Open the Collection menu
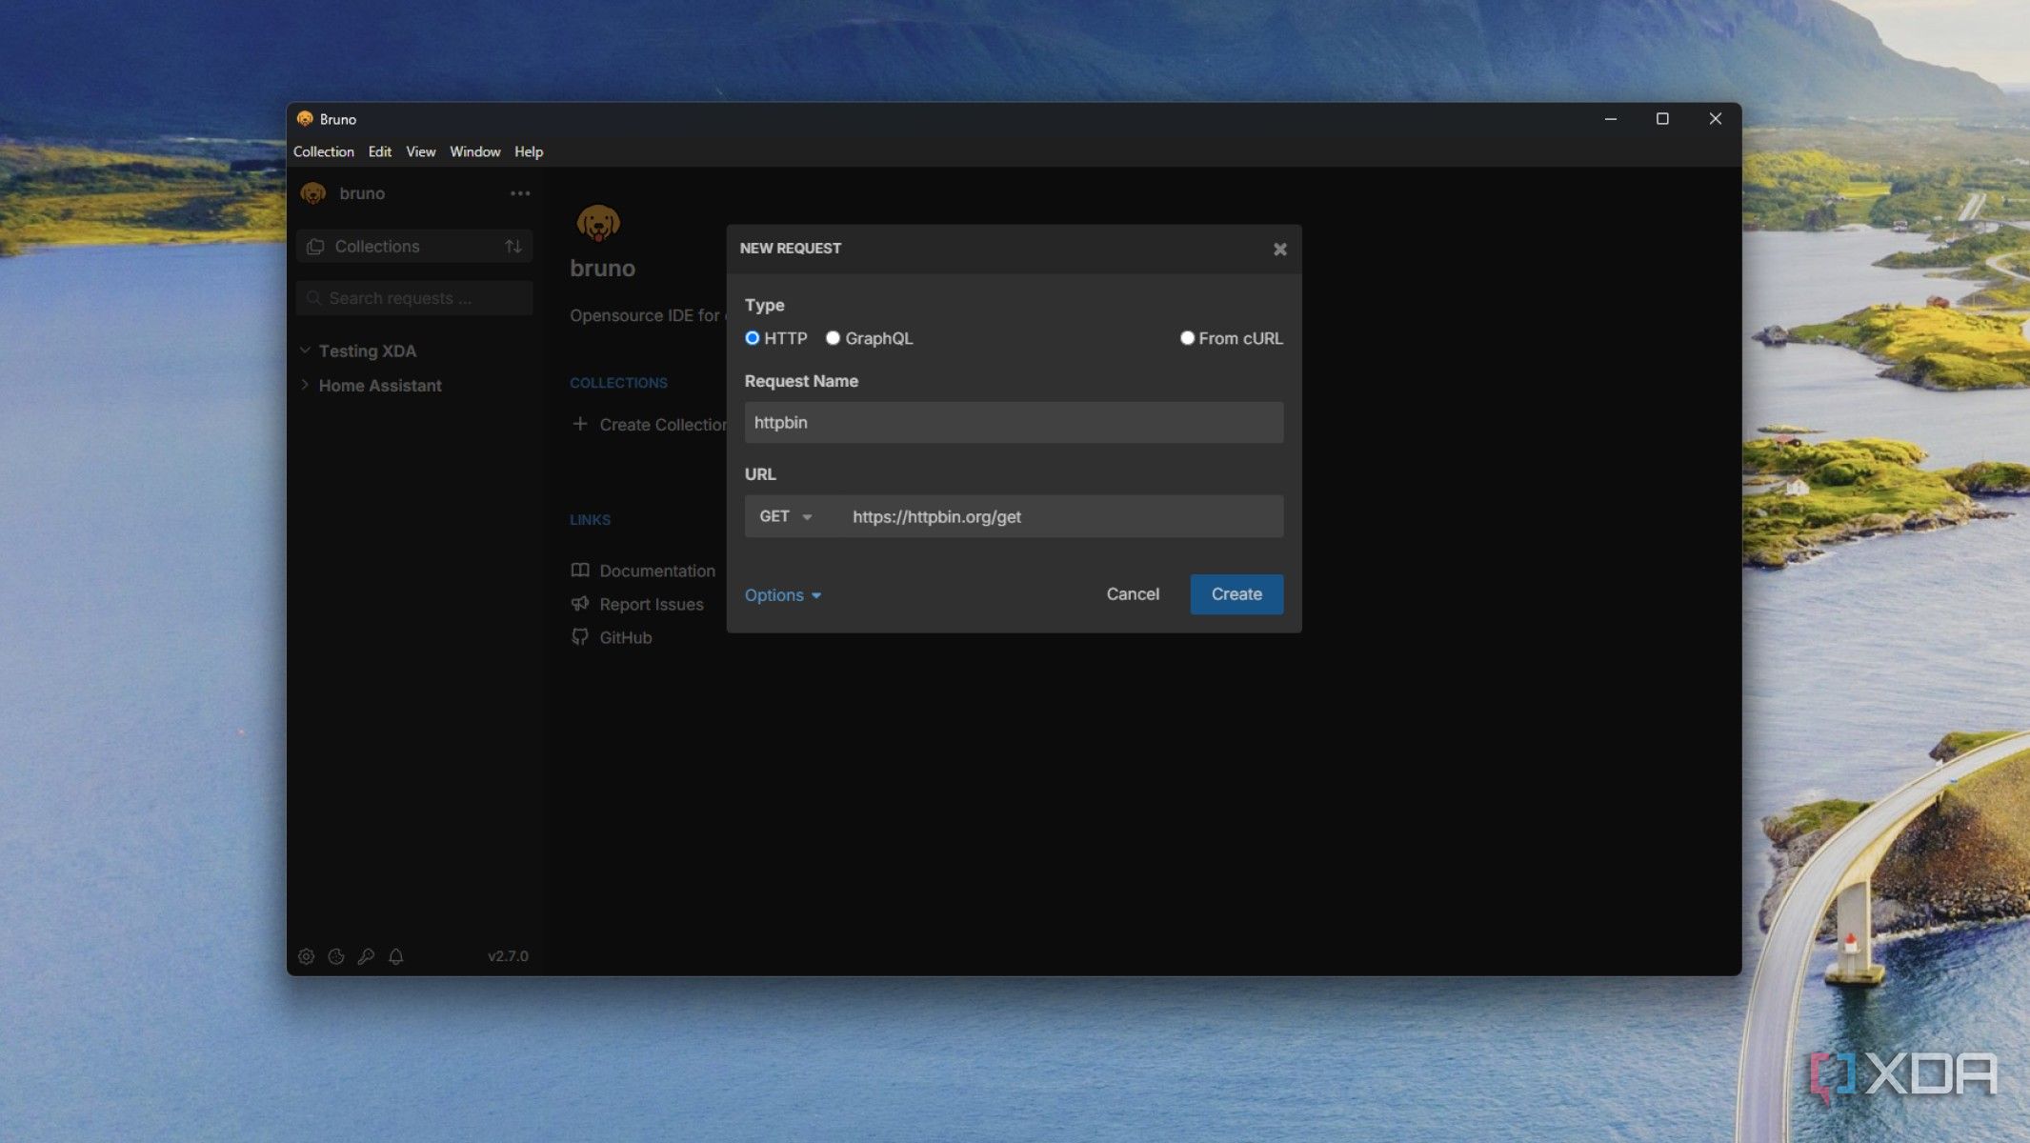The image size is (2030, 1143). [323, 151]
